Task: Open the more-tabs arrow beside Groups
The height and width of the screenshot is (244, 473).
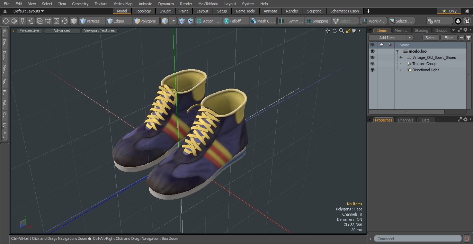Action: pyautogui.click(x=453, y=30)
